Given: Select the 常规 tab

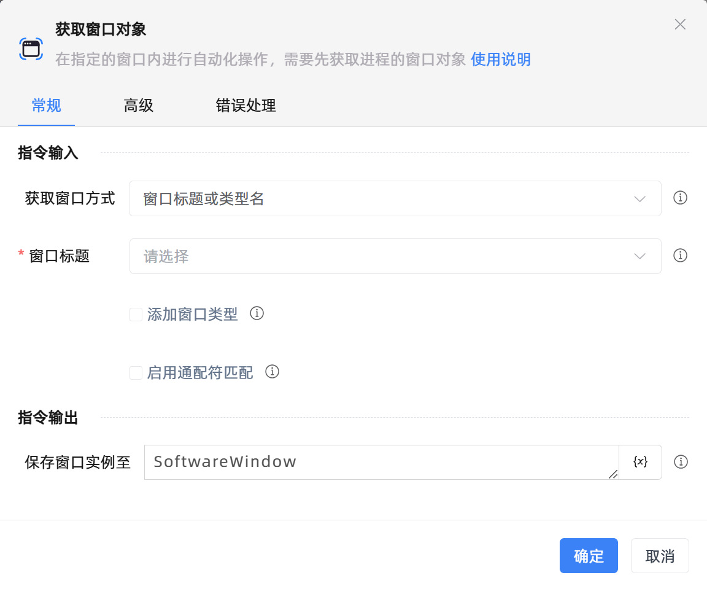Looking at the screenshot, I should 46,106.
